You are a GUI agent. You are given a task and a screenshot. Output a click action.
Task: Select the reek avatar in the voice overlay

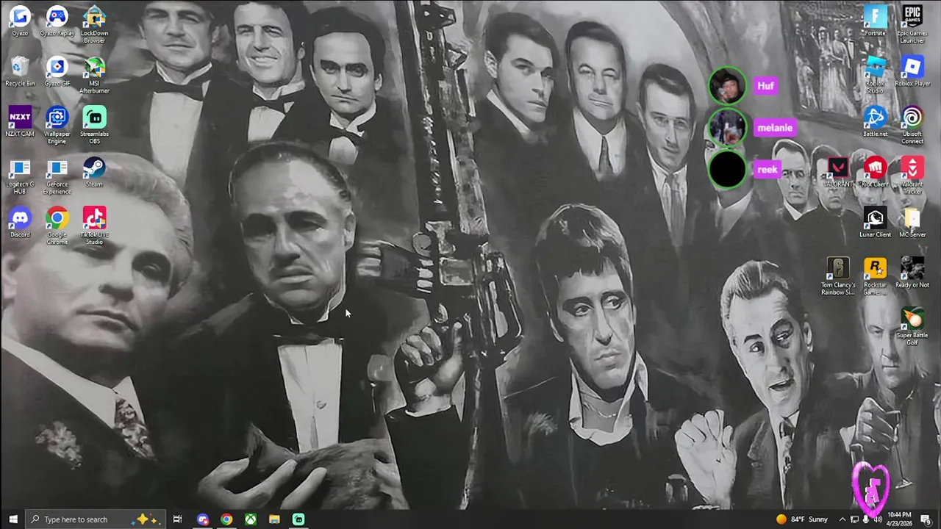(x=727, y=170)
